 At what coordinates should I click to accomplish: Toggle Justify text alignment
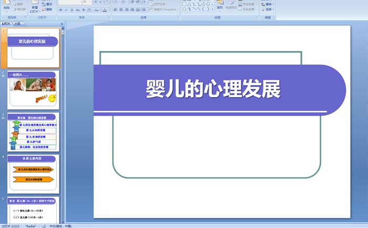pyautogui.click(x=132, y=10)
